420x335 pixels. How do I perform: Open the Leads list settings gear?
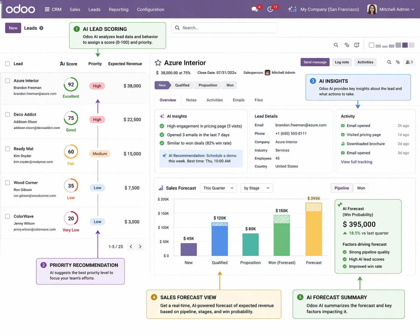click(42, 28)
